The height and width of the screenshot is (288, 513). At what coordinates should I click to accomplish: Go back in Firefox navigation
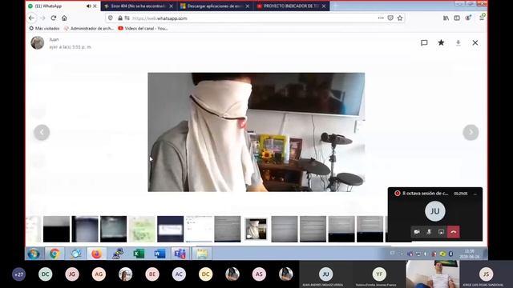click(31, 18)
